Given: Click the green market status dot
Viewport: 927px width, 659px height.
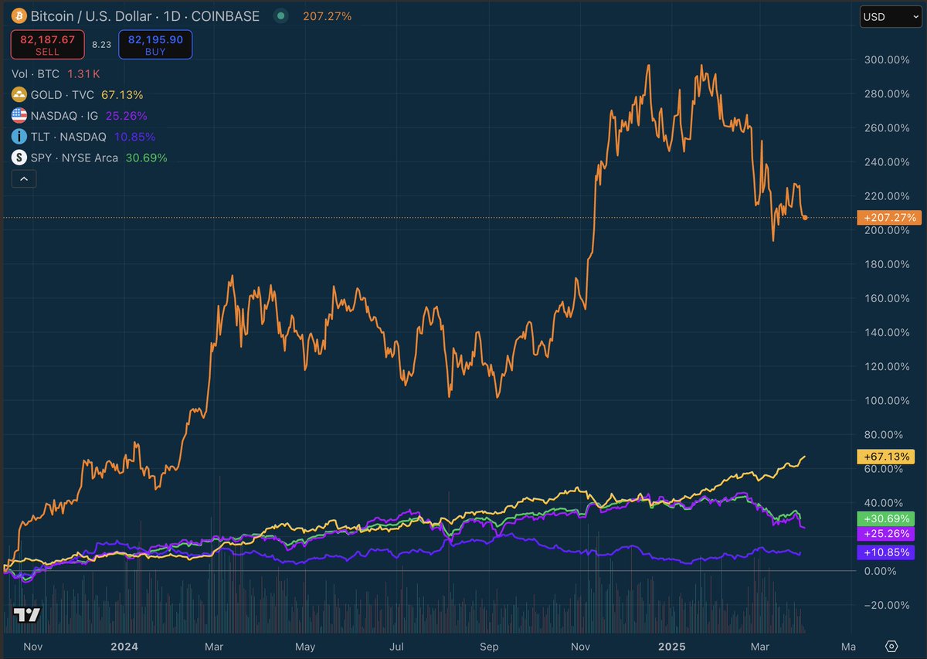Looking at the screenshot, I should (x=280, y=15).
